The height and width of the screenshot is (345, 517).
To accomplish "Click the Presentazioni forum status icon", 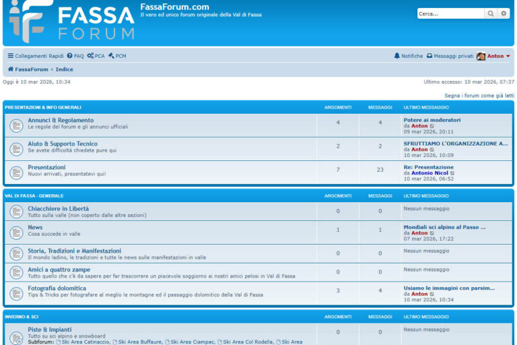I will (x=16, y=172).
